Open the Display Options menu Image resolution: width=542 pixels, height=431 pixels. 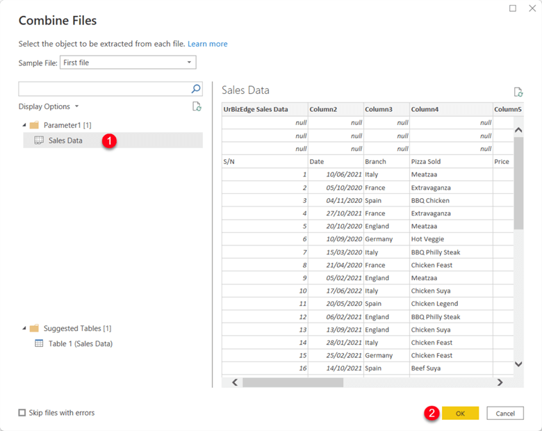point(48,106)
